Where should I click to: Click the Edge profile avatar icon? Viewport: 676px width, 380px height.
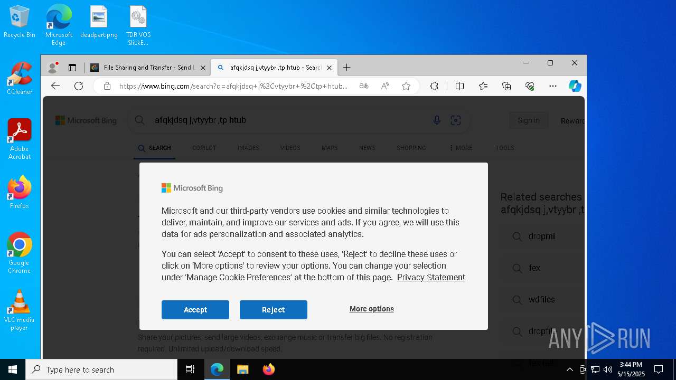click(x=52, y=68)
